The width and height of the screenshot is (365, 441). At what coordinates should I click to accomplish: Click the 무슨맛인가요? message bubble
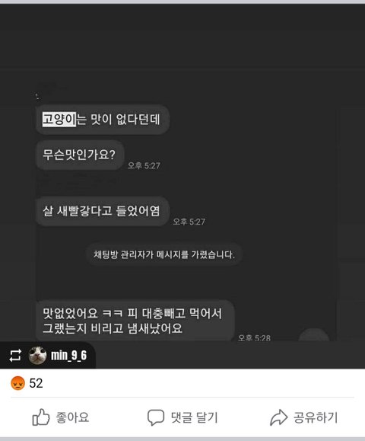pos(80,155)
